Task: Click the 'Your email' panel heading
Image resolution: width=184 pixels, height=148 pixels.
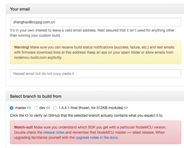Action: pyautogui.click(x=20, y=9)
